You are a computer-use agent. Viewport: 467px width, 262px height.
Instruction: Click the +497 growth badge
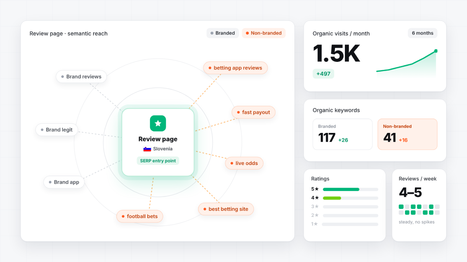(x=323, y=74)
